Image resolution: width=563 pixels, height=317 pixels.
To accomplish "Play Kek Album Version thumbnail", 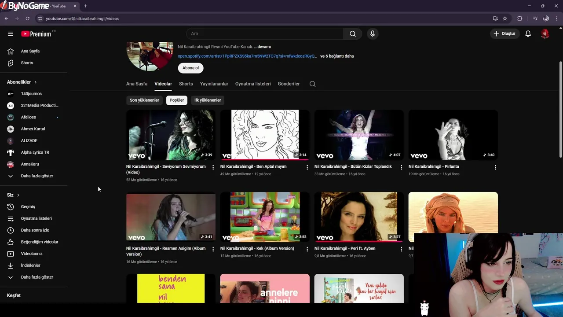I will pos(265,217).
